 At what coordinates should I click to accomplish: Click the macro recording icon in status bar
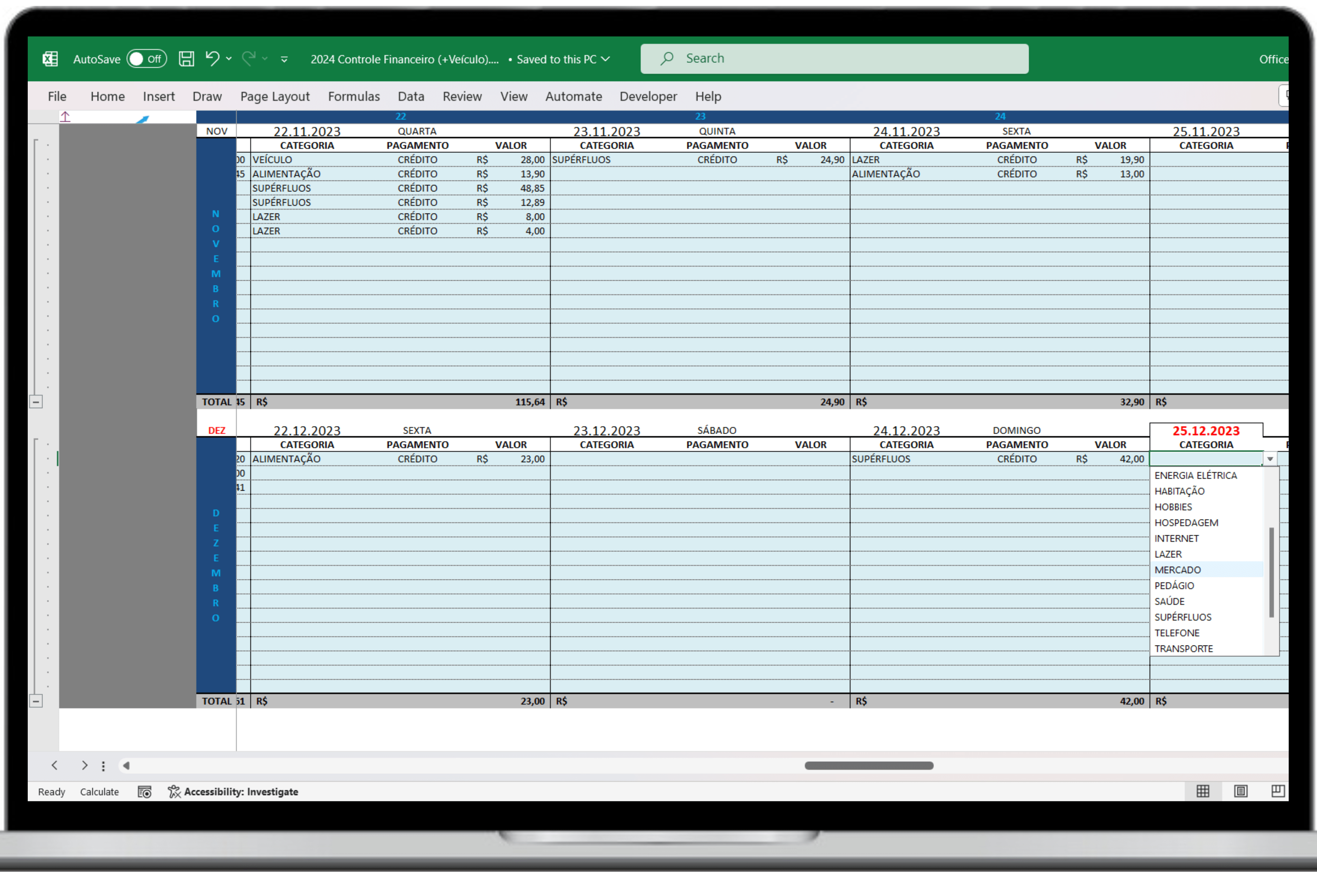point(144,792)
